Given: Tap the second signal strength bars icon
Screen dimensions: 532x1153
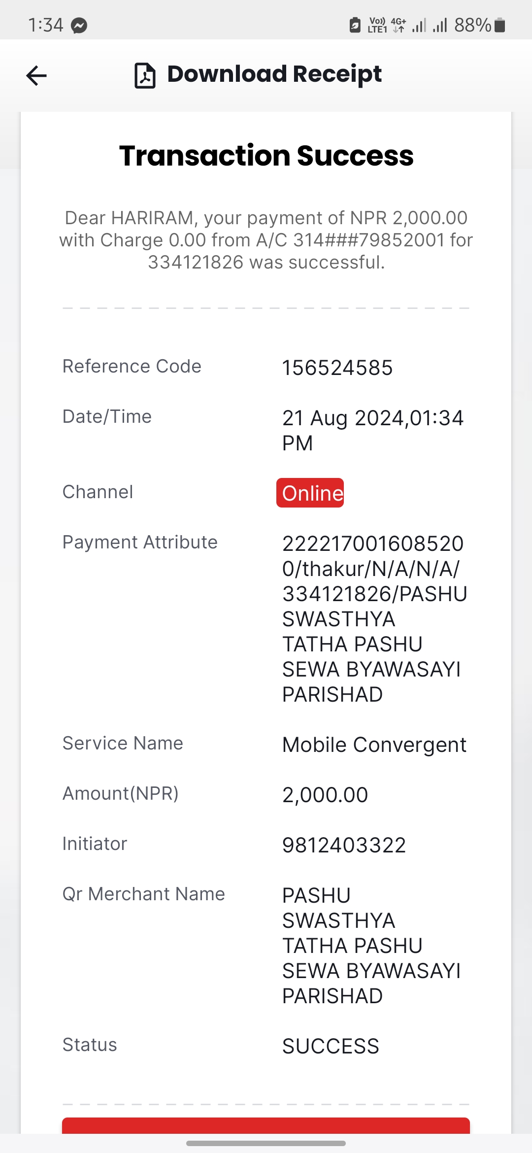Looking at the screenshot, I should [x=440, y=25].
